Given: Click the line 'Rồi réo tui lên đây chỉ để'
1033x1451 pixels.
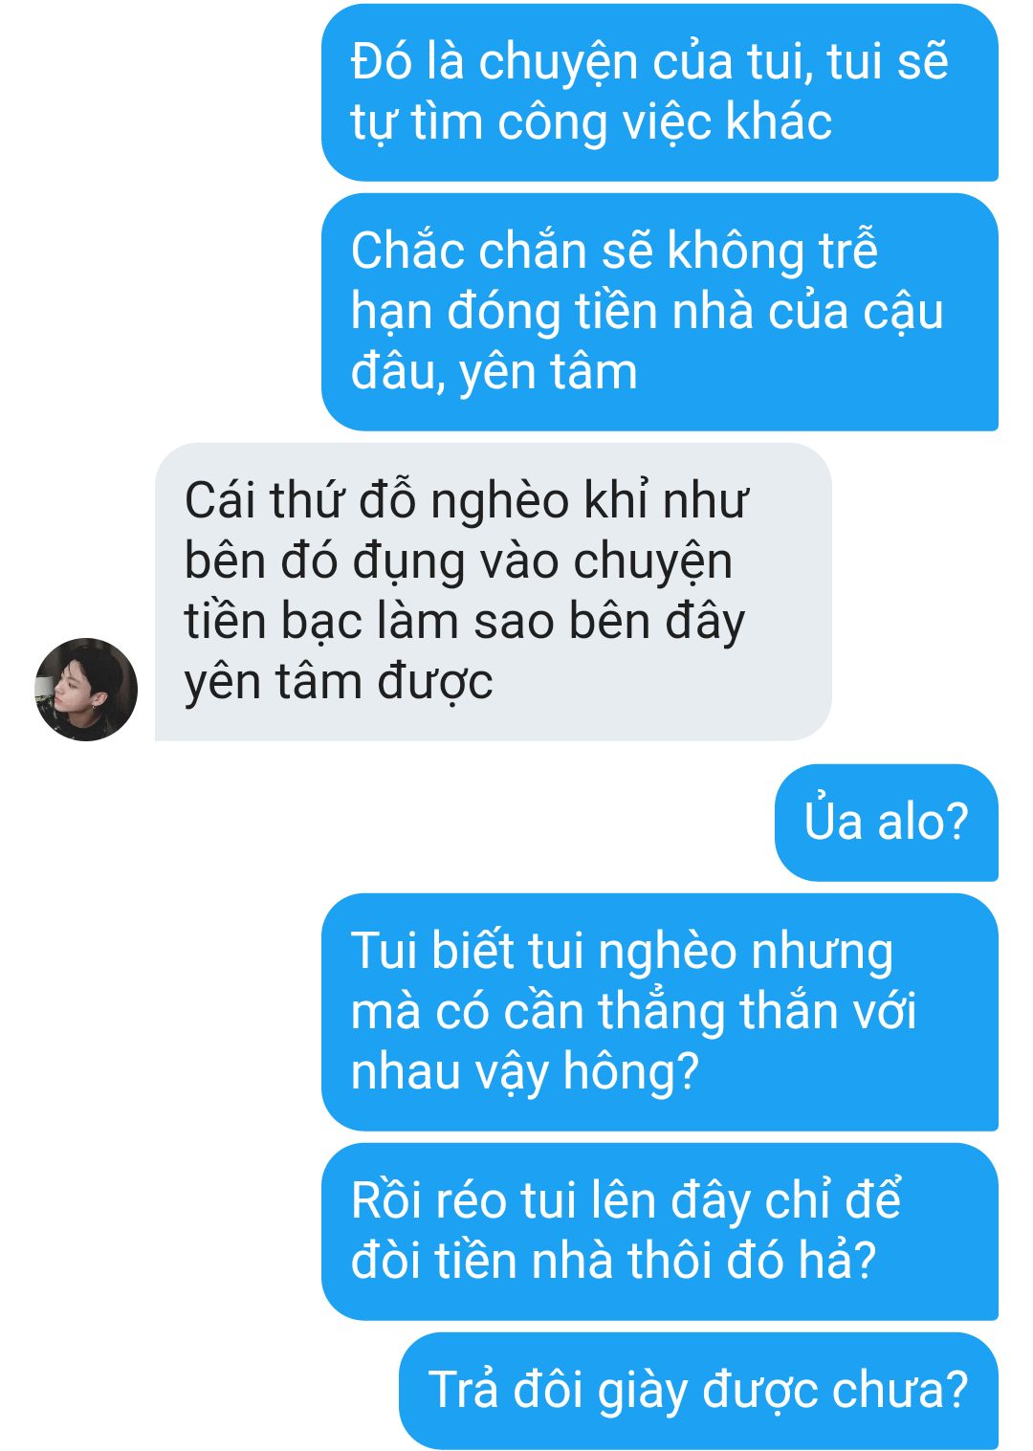Looking at the screenshot, I should [626, 1200].
